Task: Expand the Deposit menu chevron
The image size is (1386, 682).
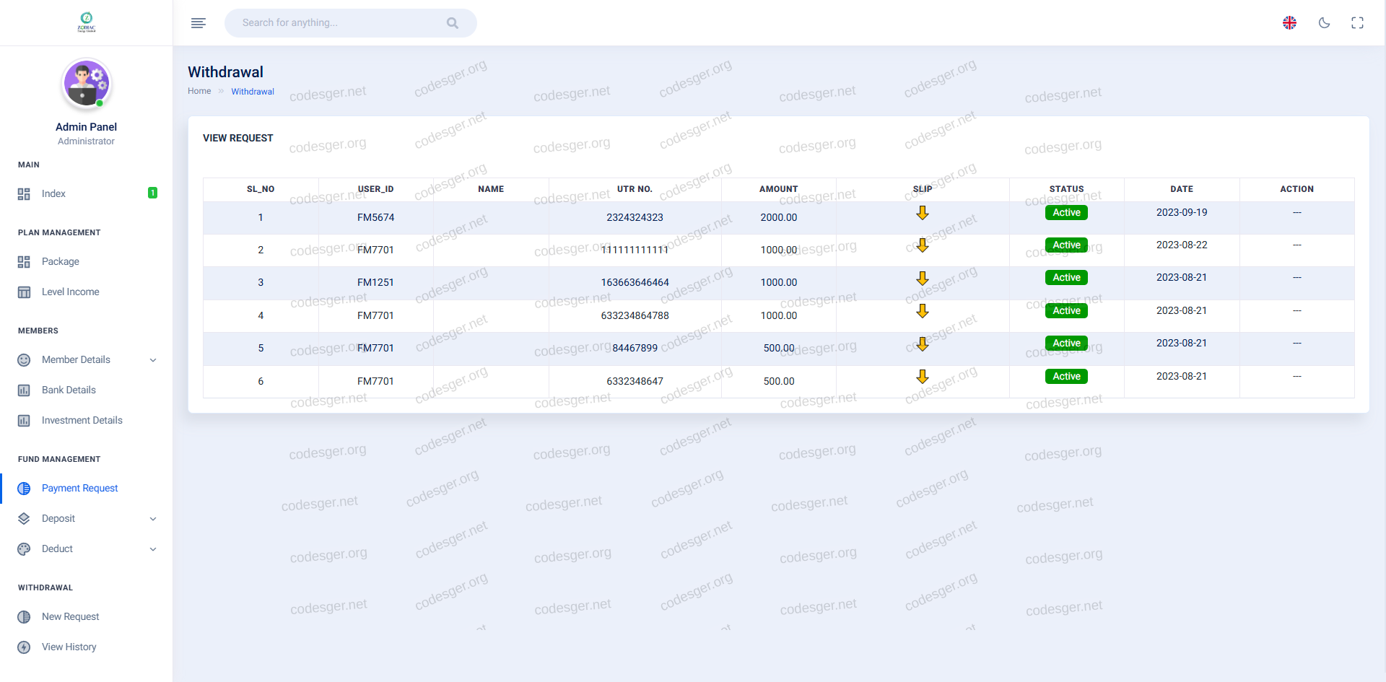Action: (x=152, y=519)
